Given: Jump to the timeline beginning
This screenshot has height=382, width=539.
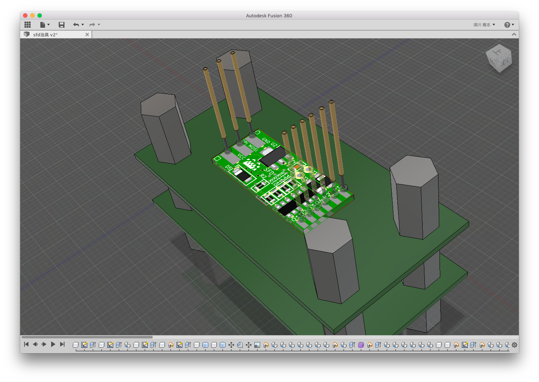Looking at the screenshot, I should [x=26, y=344].
